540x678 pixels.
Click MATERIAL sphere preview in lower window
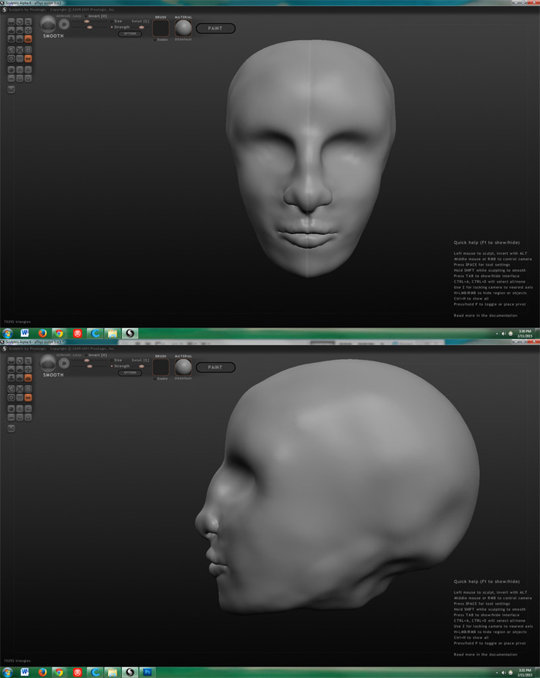(183, 367)
